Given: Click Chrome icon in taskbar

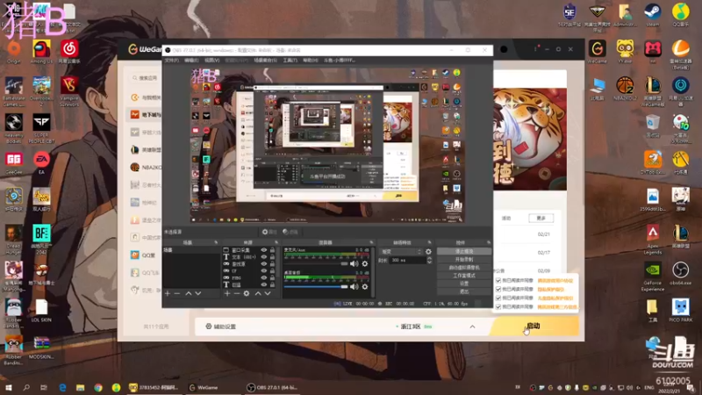Looking at the screenshot, I should point(98,387).
